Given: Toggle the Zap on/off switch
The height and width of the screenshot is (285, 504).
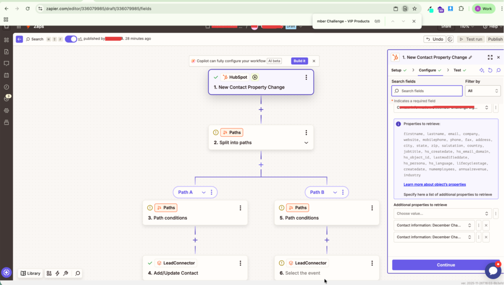Looking at the screenshot, I should coord(71,39).
